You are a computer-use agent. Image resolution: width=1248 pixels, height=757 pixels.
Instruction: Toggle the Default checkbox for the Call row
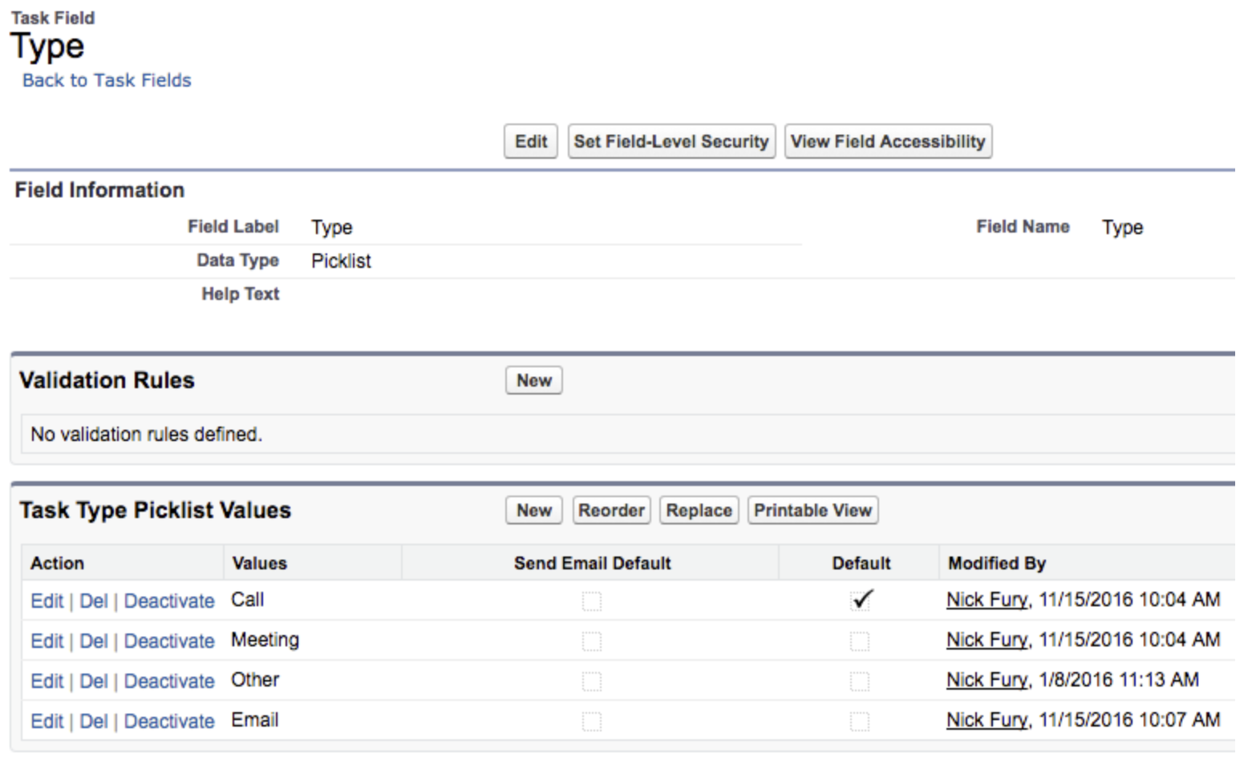pyautogui.click(x=861, y=600)
